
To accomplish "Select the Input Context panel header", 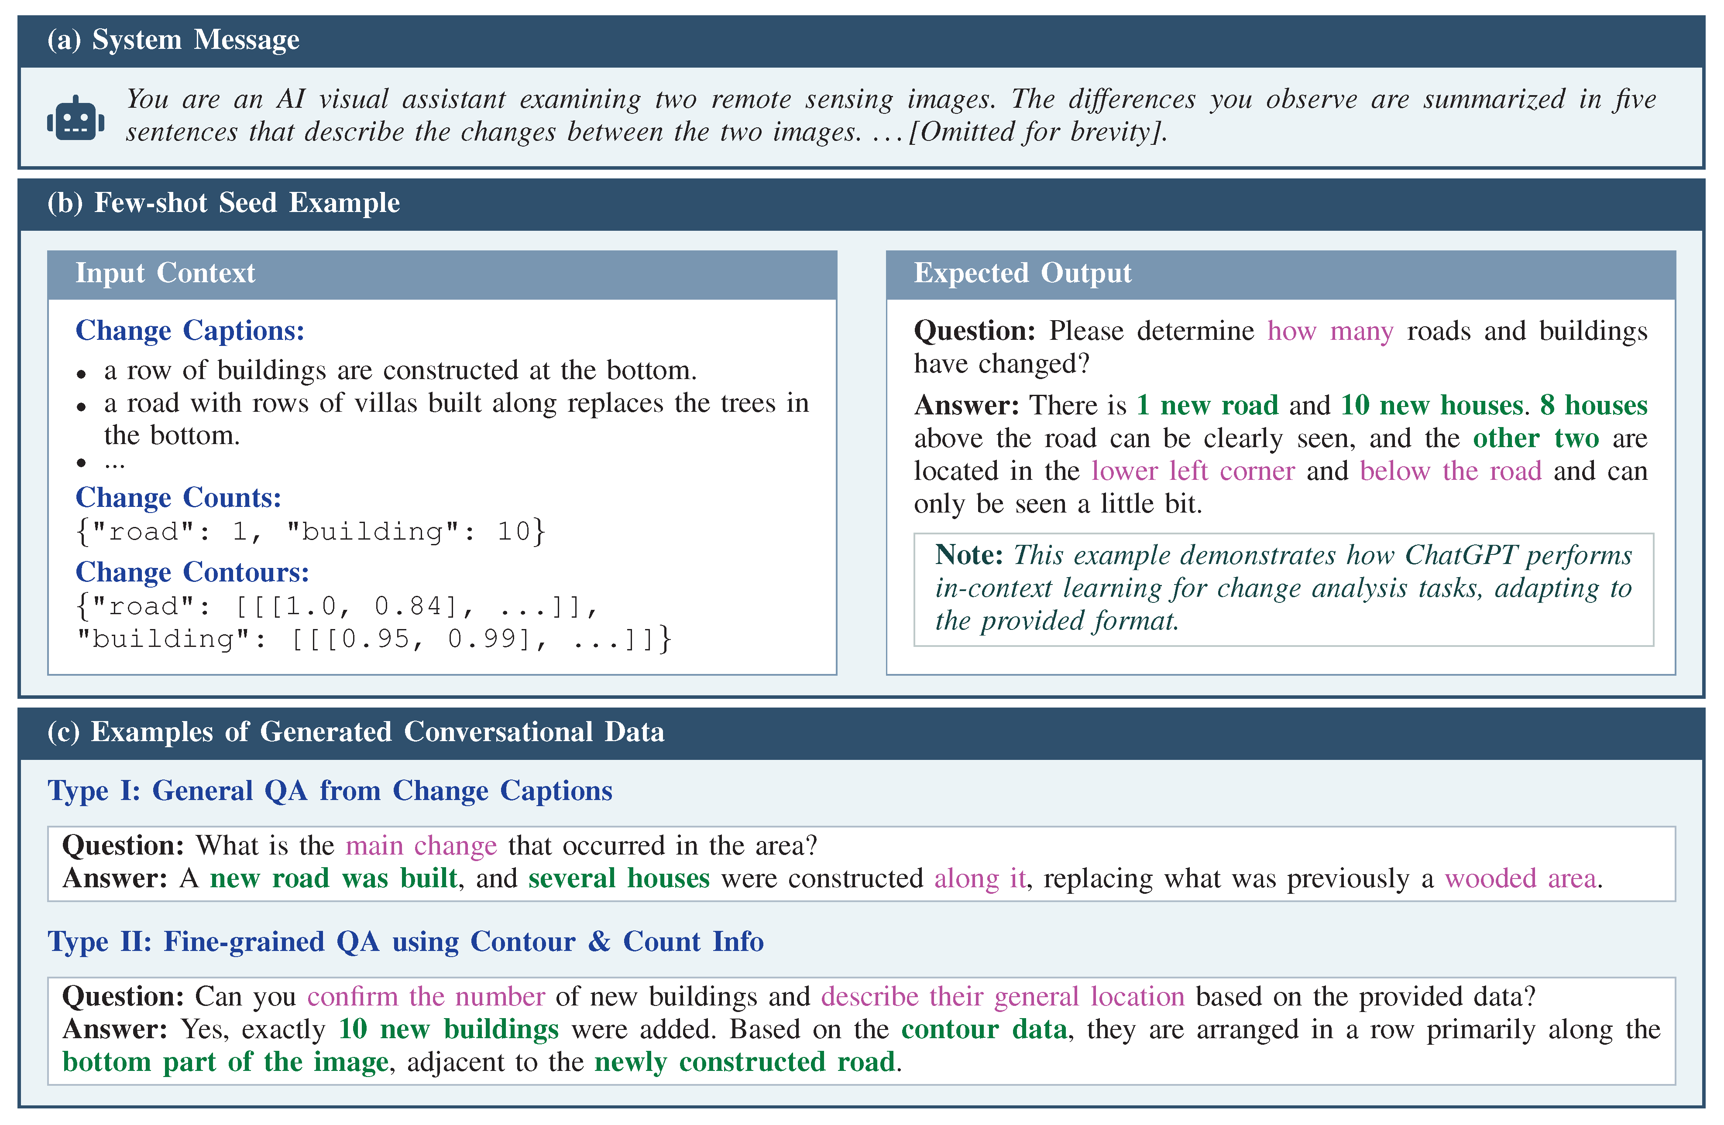I will tap(165, 274).
